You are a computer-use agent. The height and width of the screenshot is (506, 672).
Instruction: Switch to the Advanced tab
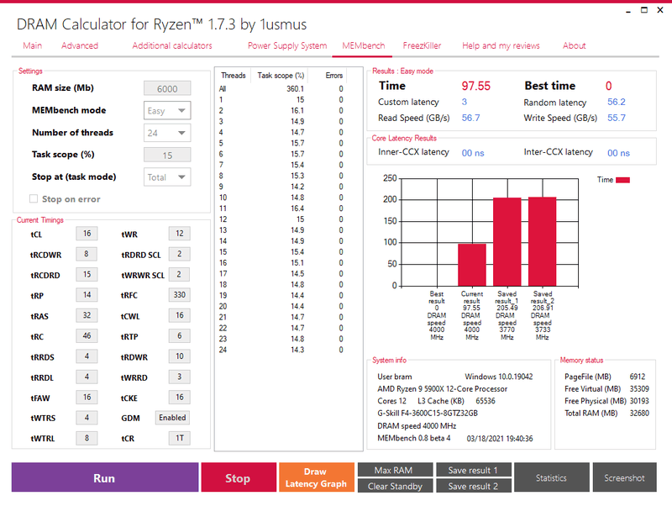[80, 45]
